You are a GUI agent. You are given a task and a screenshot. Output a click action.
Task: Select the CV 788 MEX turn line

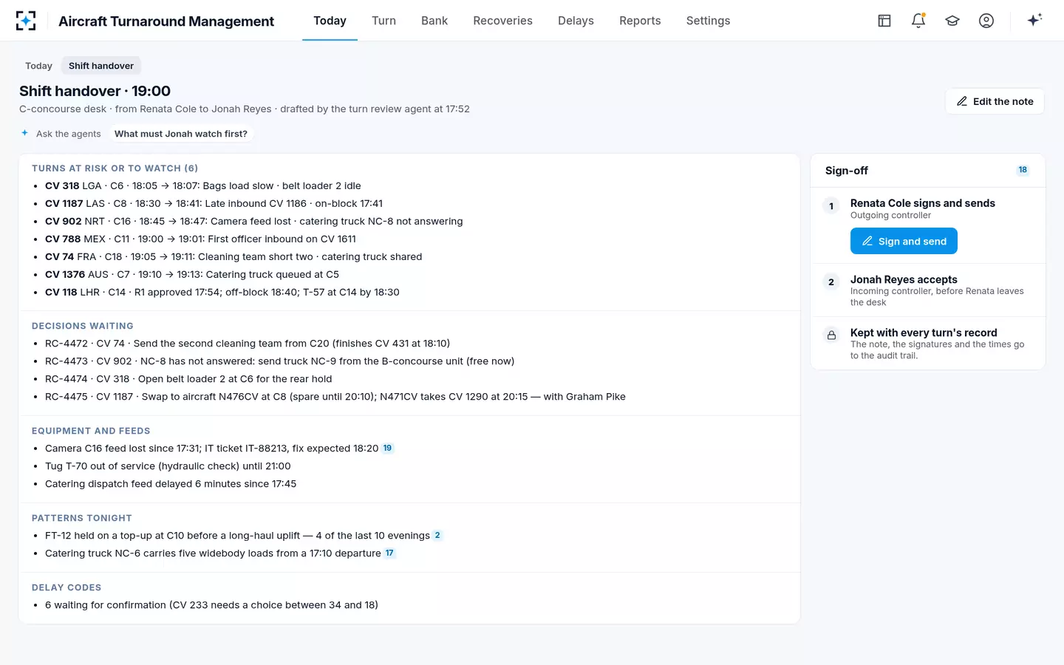coord(200,239)
